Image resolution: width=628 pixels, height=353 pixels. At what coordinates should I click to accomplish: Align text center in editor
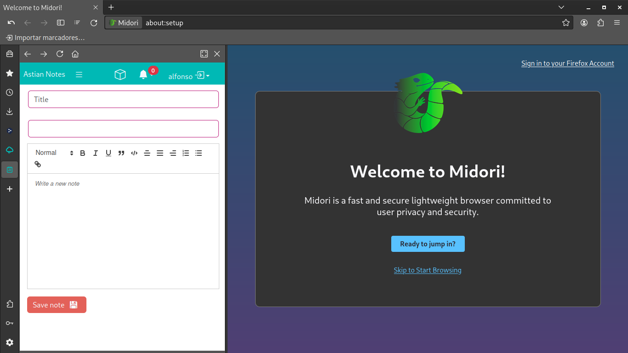147,153
